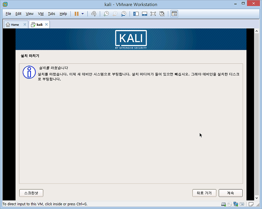262x209 pixels.
Task: Click the display device status icon
Action: pyautogui.click(x=242, y=204)
